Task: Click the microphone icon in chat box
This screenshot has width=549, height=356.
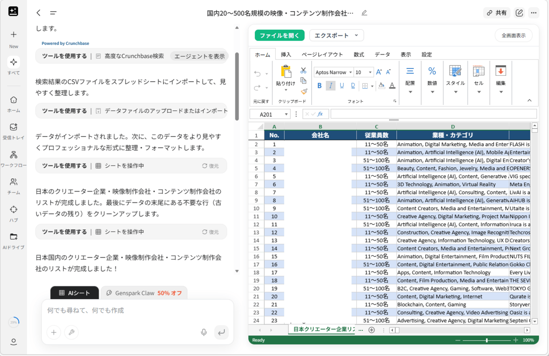Action: click(204, 332)
